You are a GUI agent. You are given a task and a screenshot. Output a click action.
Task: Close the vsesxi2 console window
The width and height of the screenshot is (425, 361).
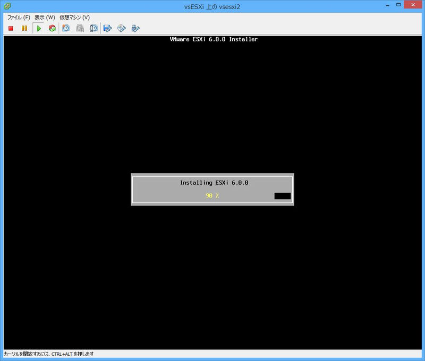[x=413, y=5]
